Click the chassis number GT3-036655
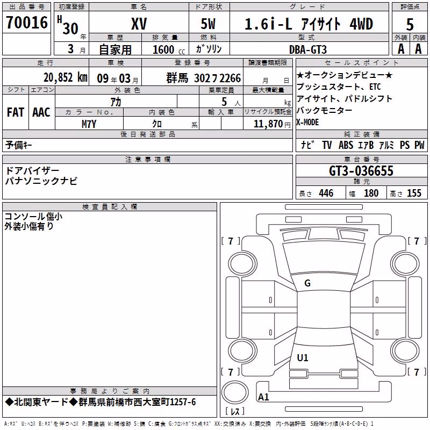The image size is (430, 430). tap(361, 171)
